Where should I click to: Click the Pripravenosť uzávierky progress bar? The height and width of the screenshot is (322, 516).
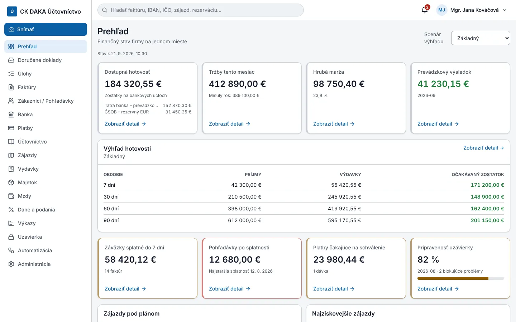(x=461, y=278)
